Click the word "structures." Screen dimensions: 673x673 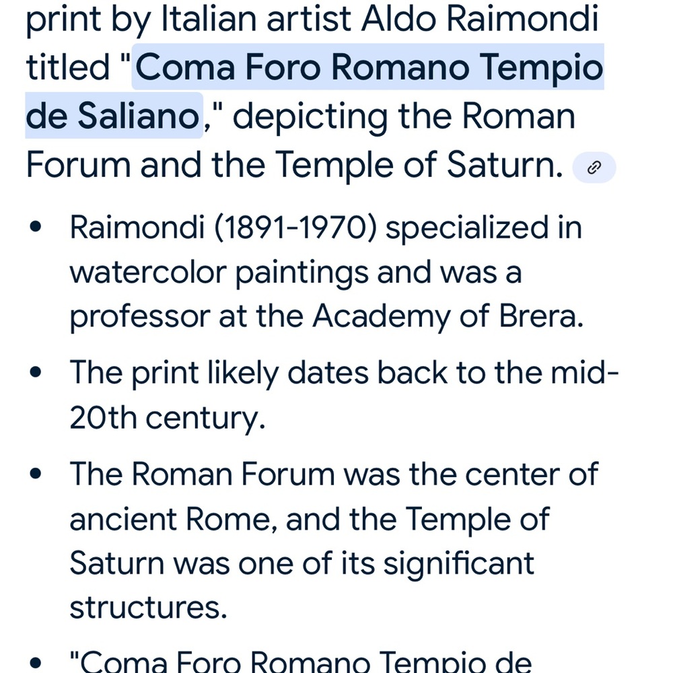tap(148, 607)
